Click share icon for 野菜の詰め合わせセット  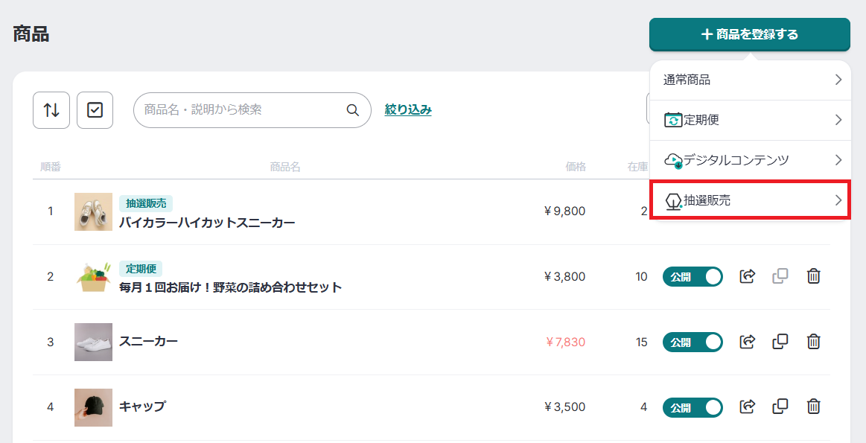pos(748,276)
